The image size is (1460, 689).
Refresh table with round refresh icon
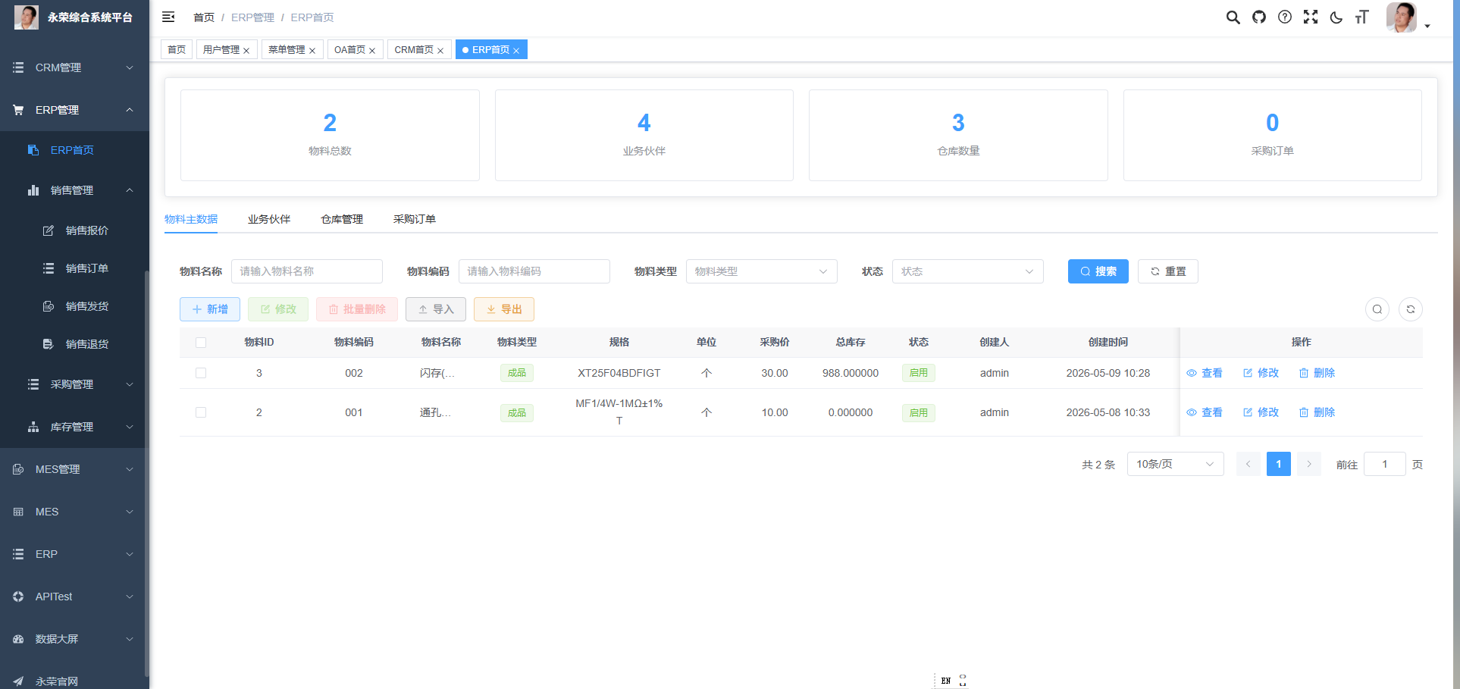point(1411,309)
